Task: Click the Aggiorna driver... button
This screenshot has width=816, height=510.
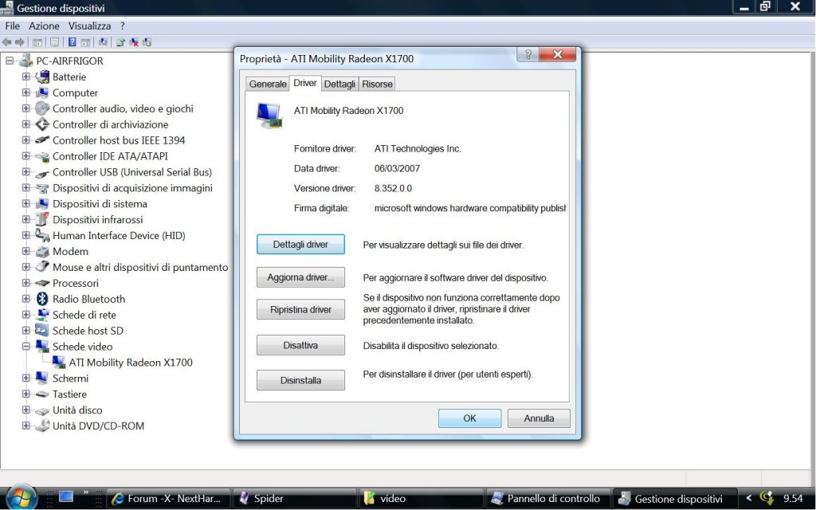Action: [300, 277]
